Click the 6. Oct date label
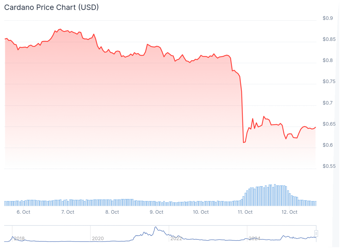The height and width of the screenshot is (248, 340). tap(23, 212)
